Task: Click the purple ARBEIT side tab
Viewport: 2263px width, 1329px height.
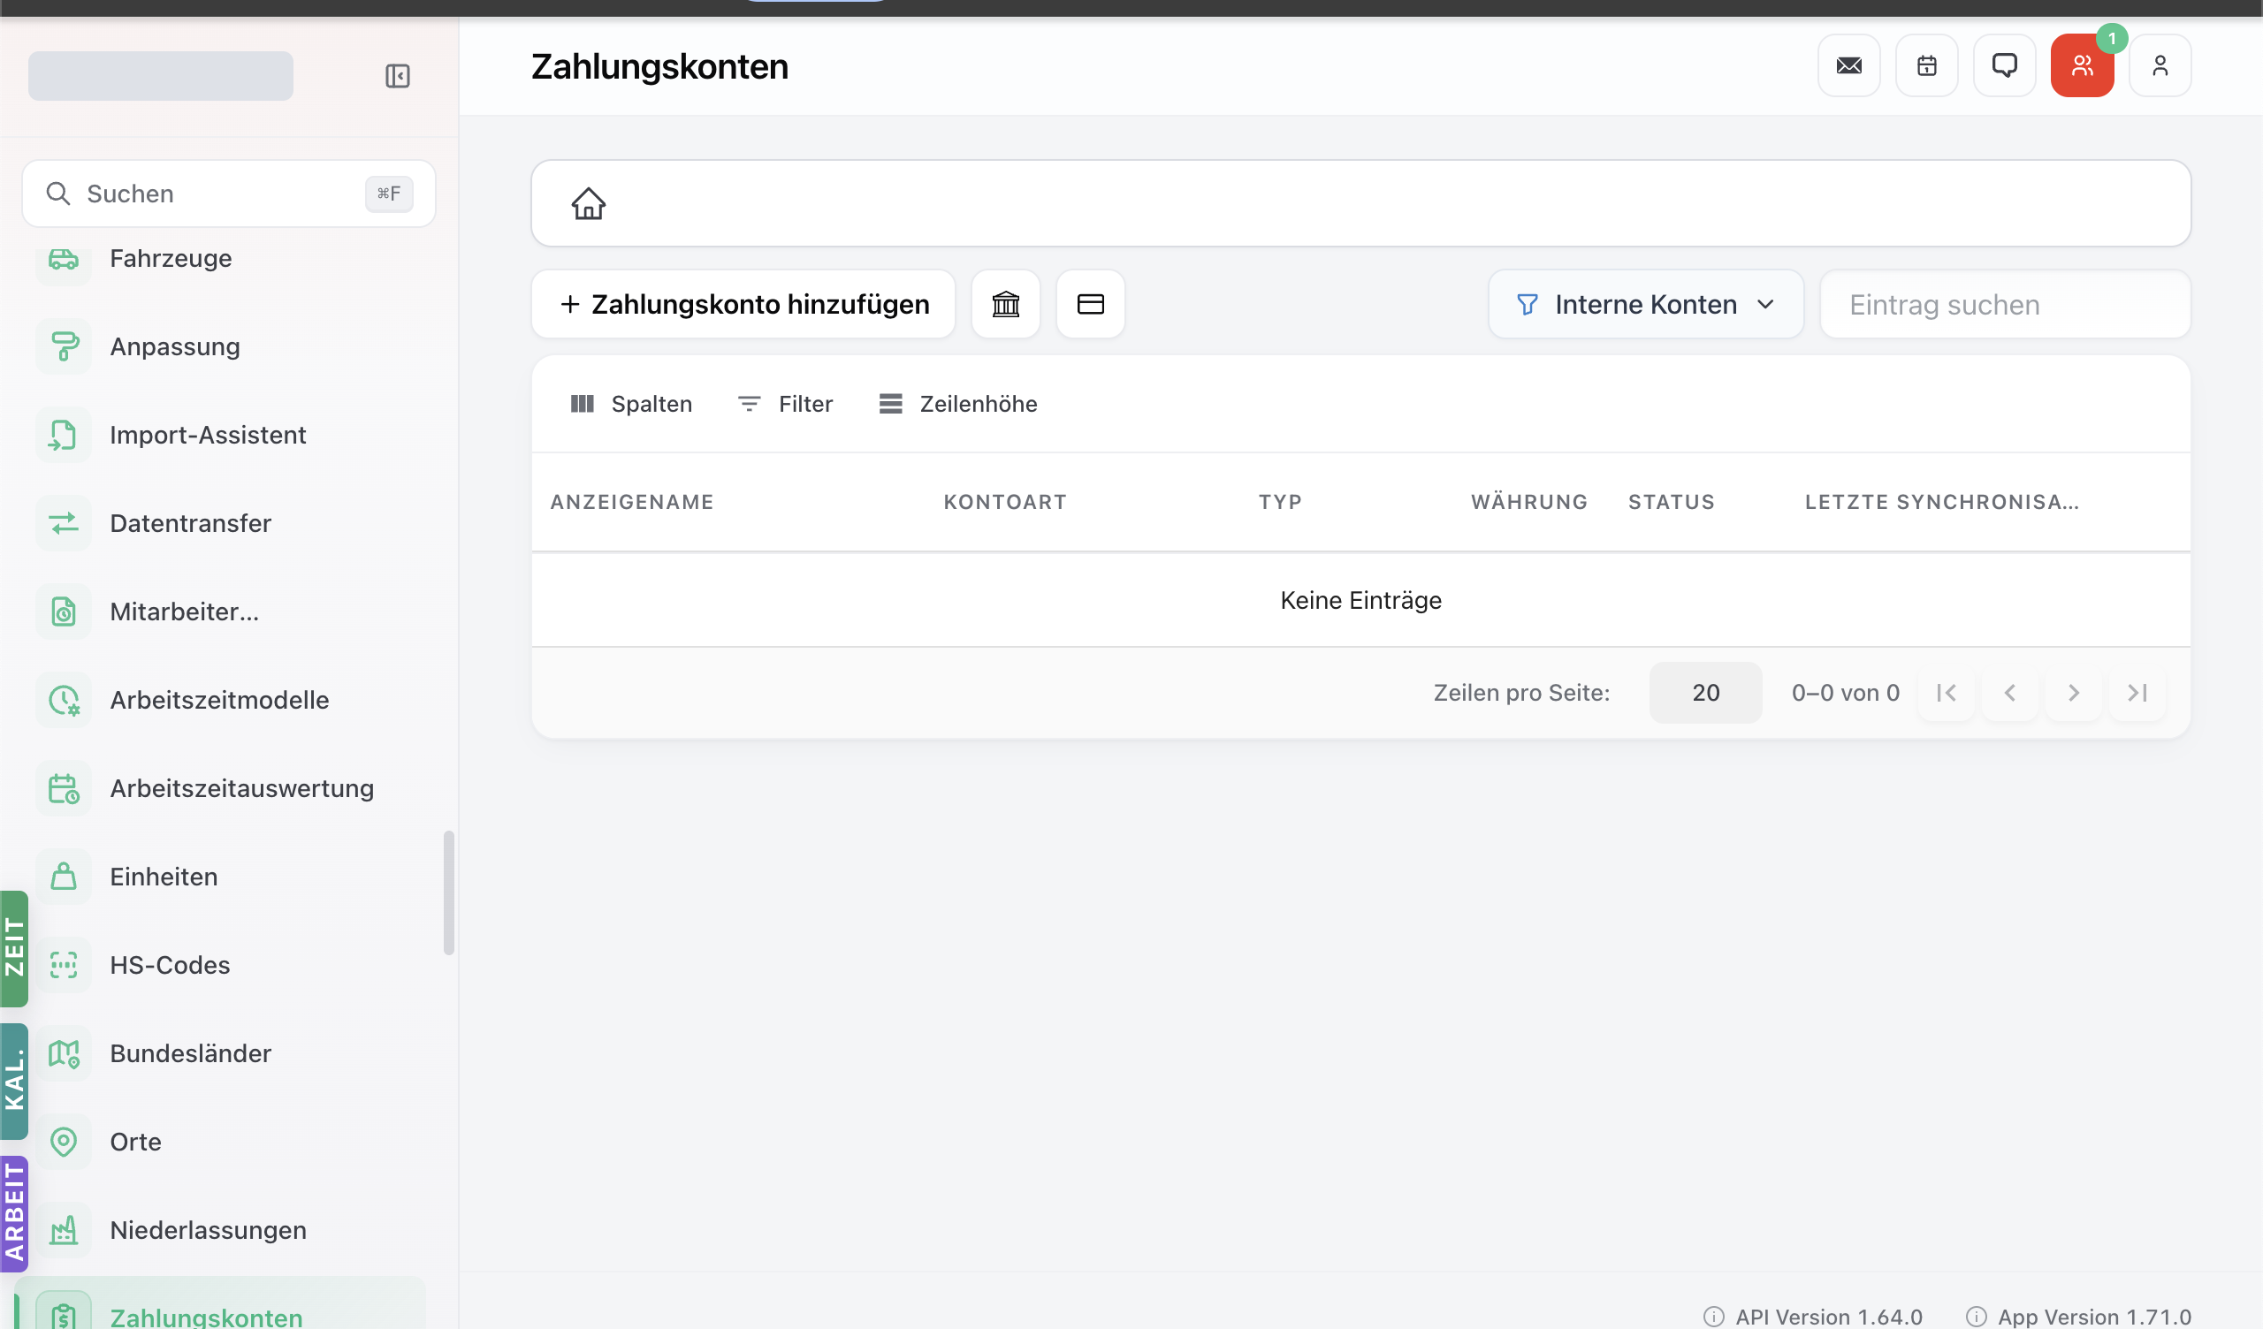Action: coord(14,1214)
